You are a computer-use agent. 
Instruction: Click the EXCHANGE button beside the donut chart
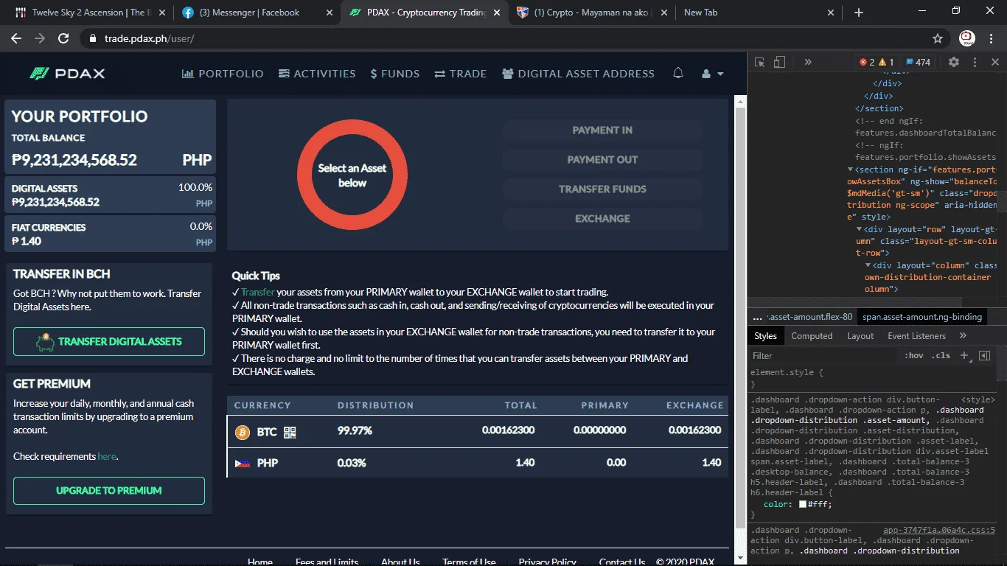(x=602, y=219)
